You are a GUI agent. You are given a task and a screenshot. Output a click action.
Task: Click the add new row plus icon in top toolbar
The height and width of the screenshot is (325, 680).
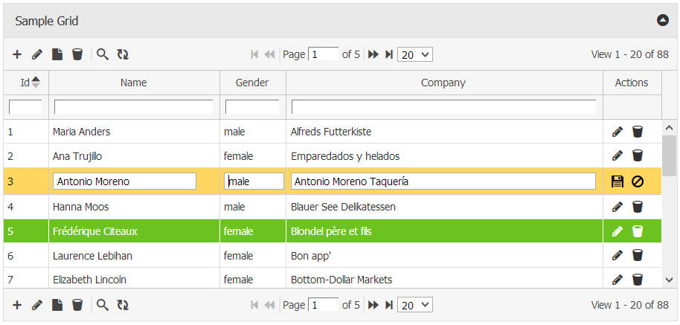coord(17,54)
